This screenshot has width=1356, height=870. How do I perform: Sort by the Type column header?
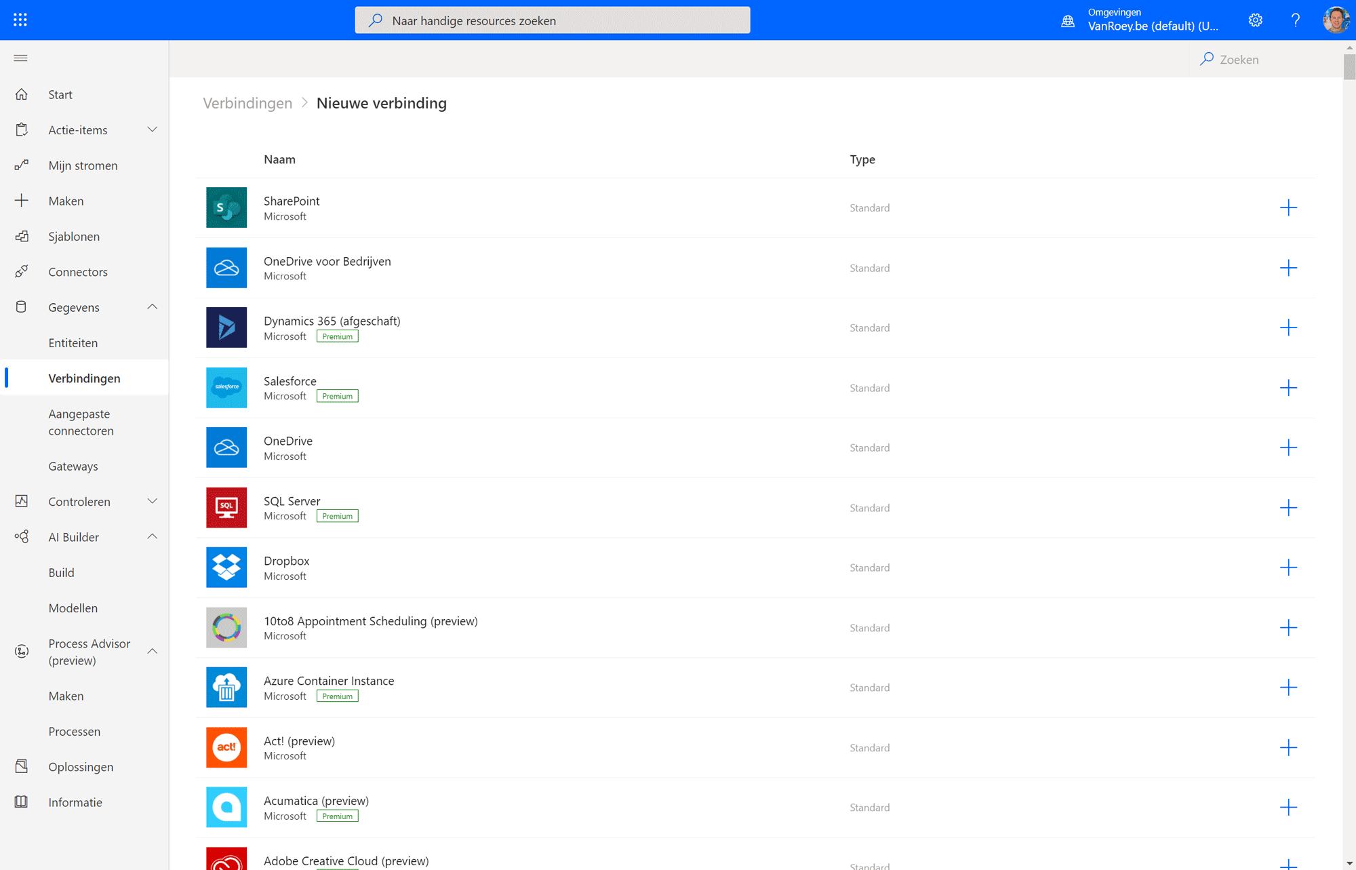[x=862, y=159]
